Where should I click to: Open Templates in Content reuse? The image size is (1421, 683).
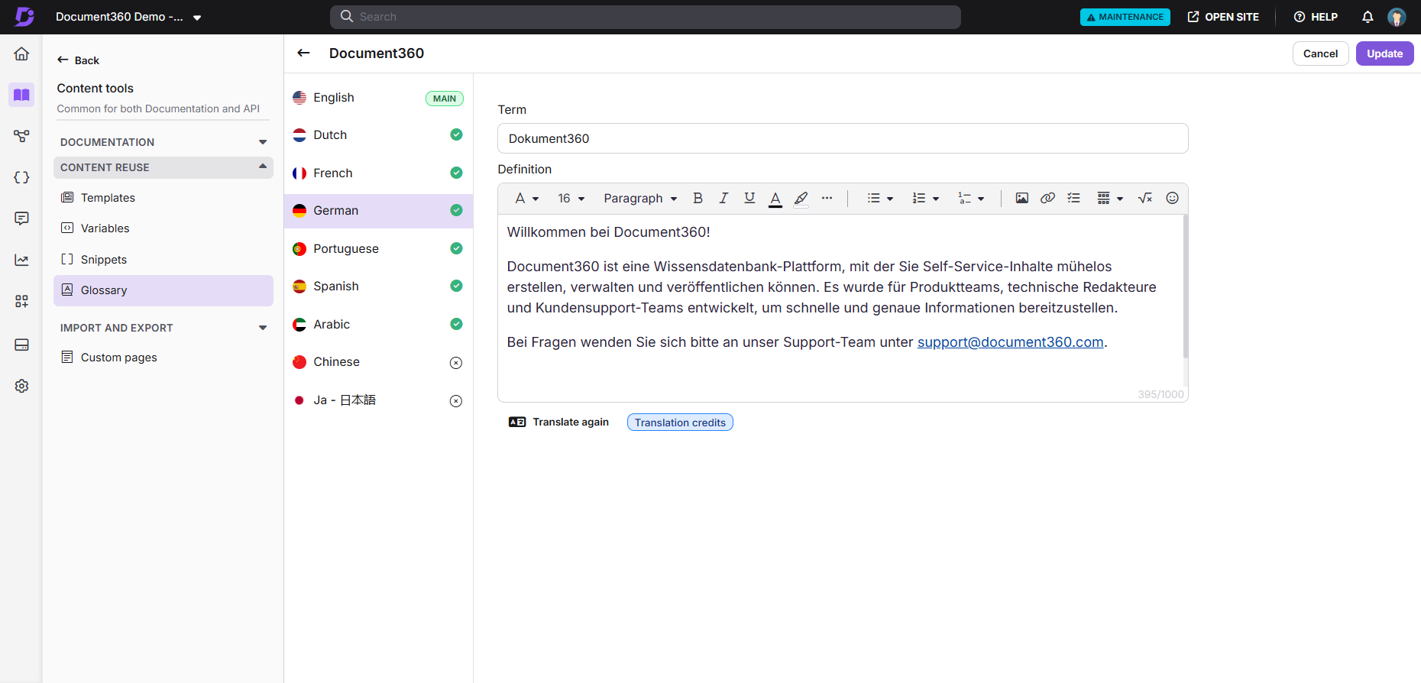(163, 198)
